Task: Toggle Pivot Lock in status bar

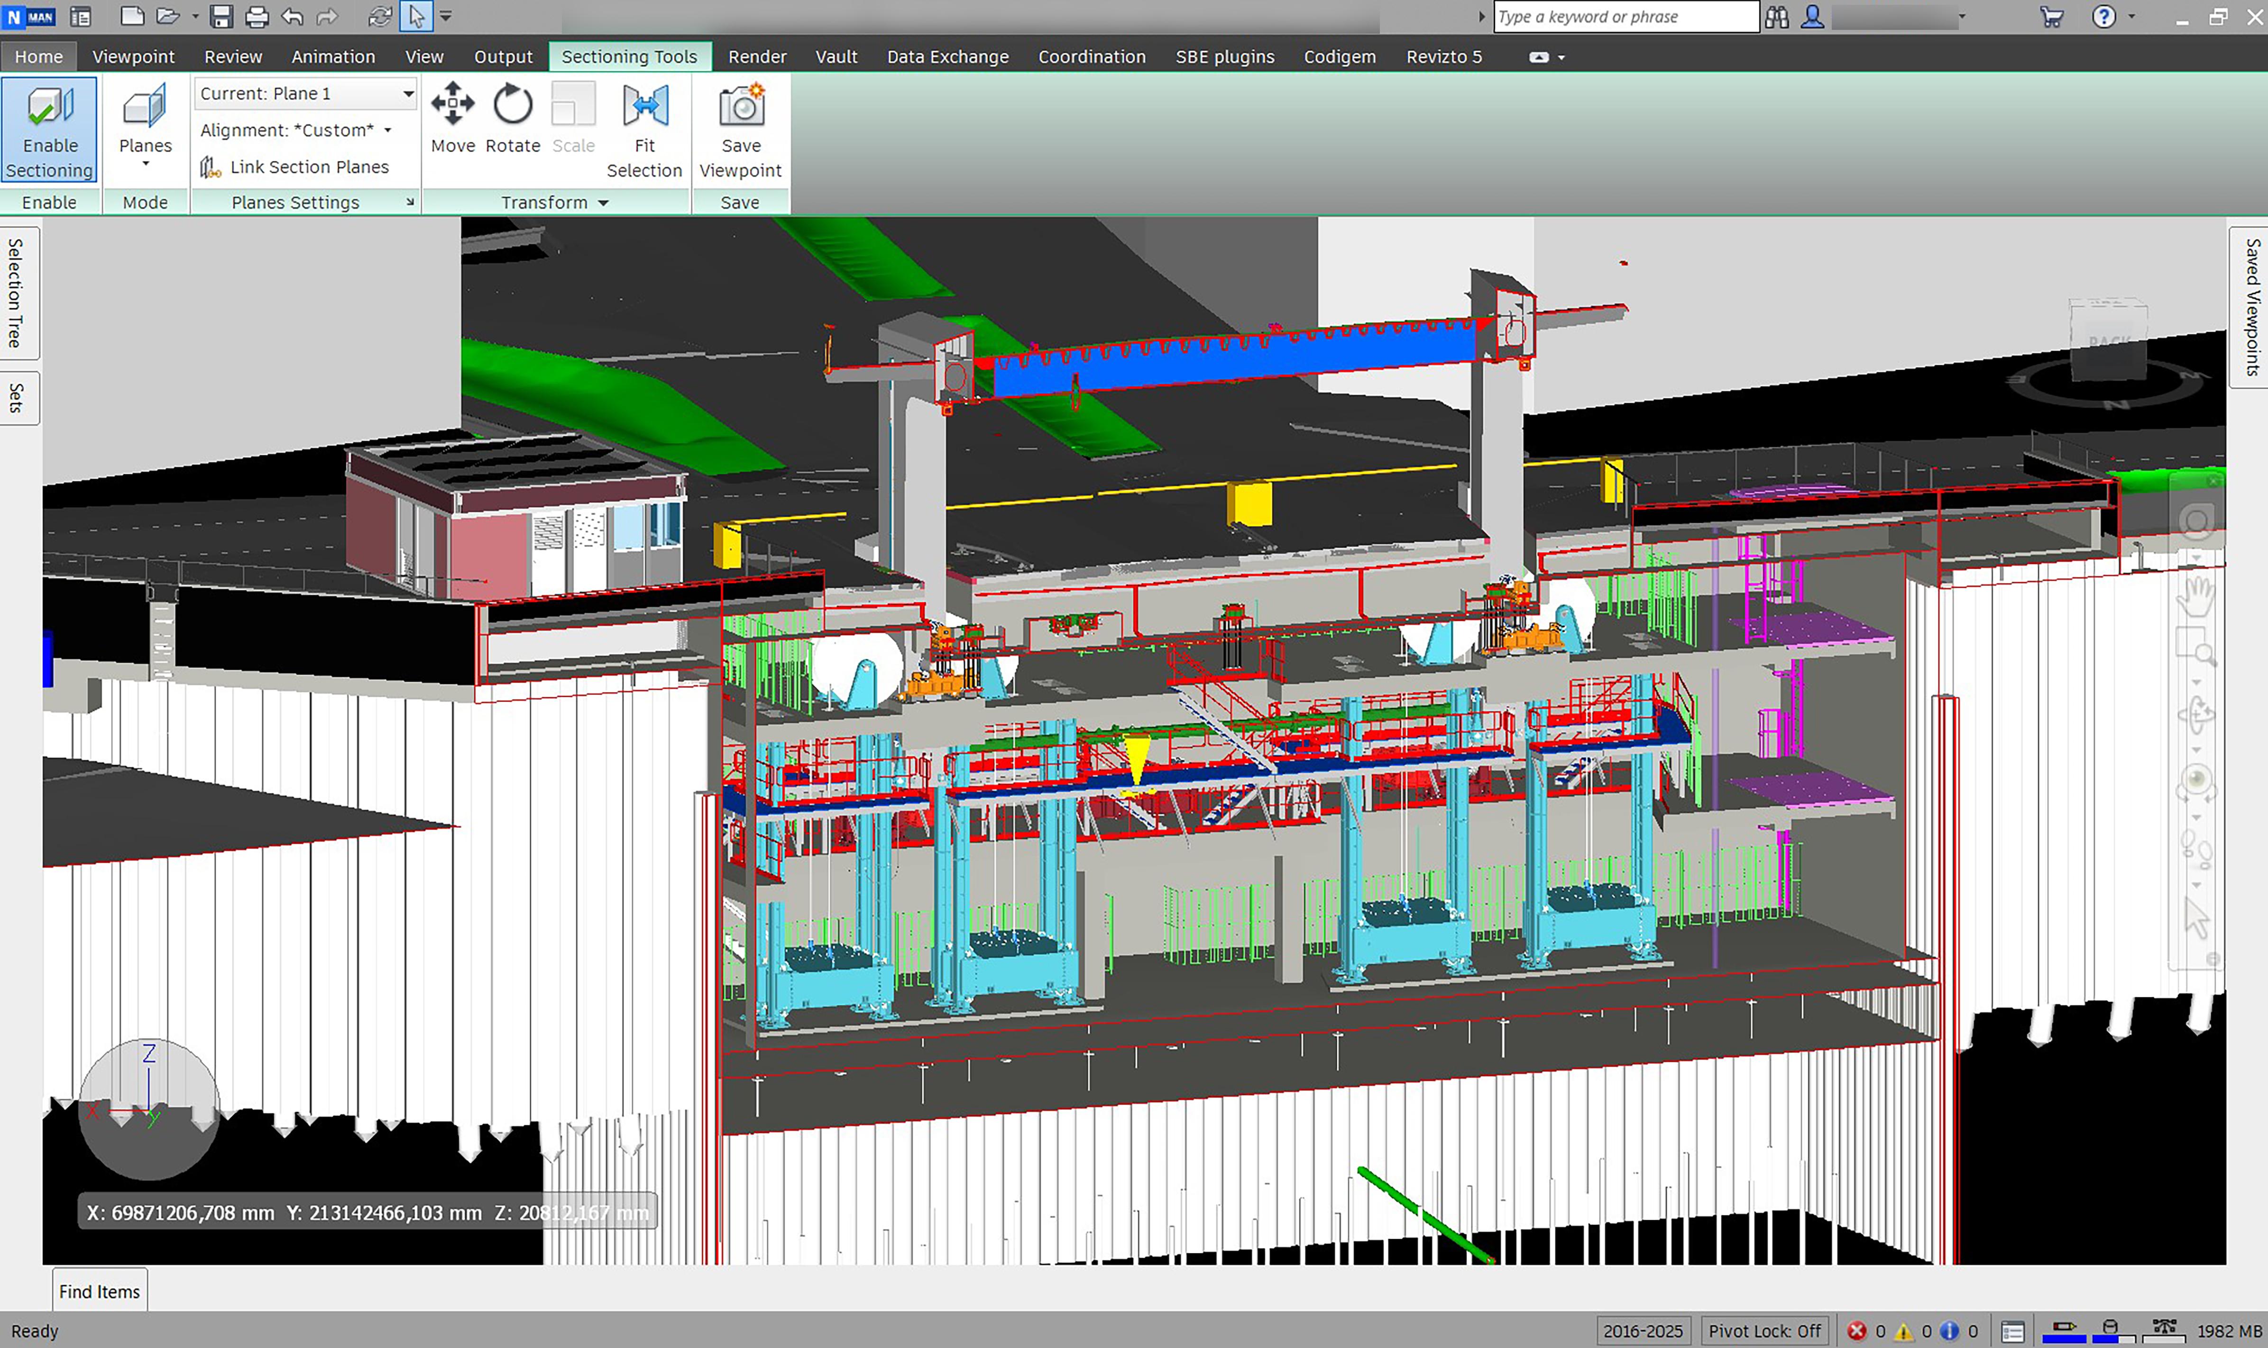Action: coord(1764,1331)
